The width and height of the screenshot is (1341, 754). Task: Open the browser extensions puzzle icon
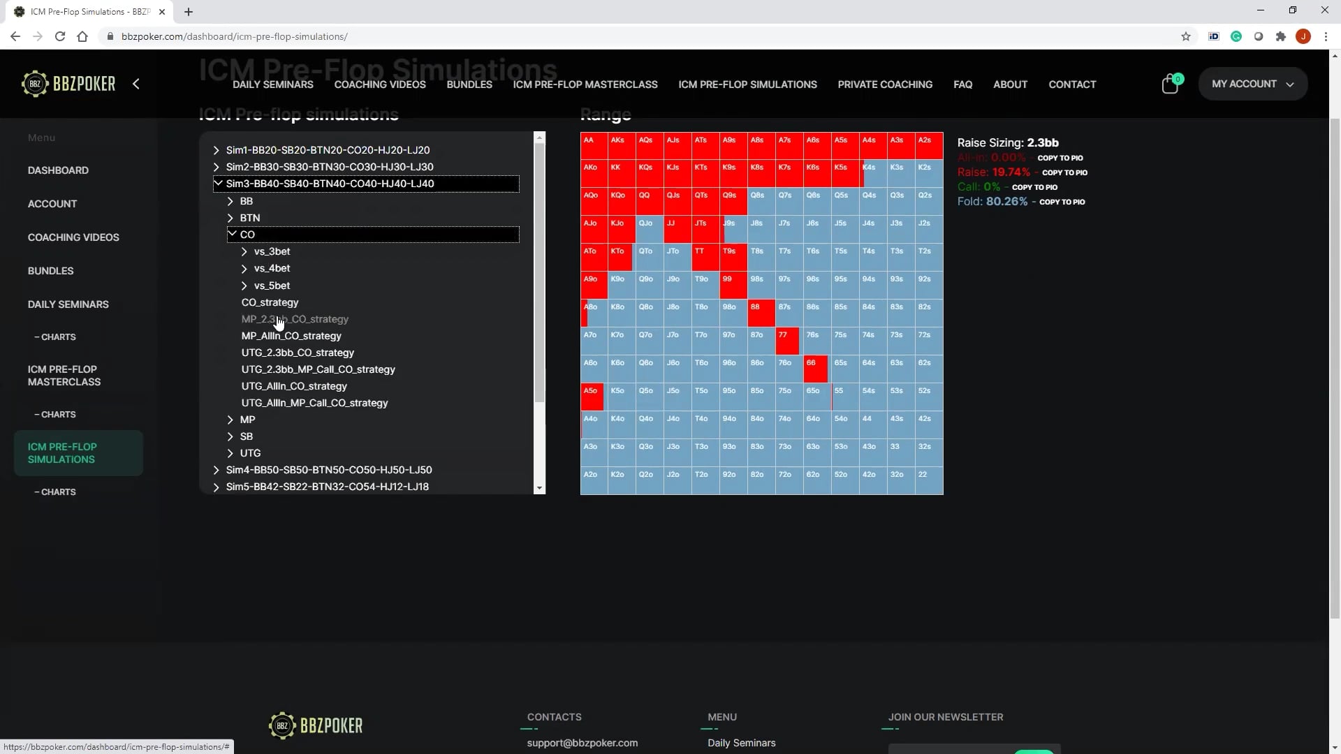click(x=1280, y=36)
